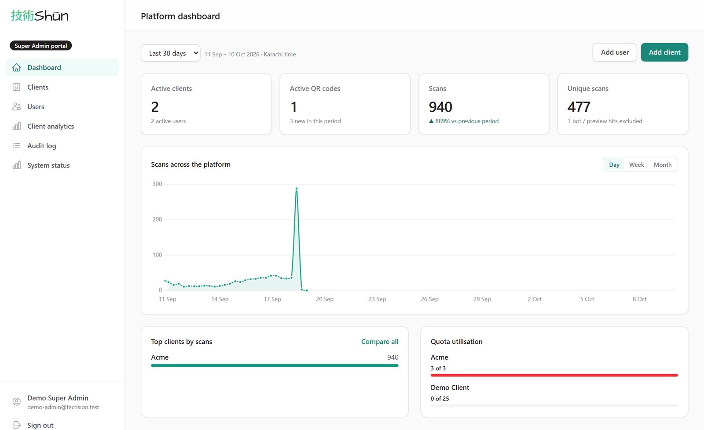Click the 'demo-admin@techsion.test' email text
Viewport: 704px width, 430px height.
click(63, 407)
